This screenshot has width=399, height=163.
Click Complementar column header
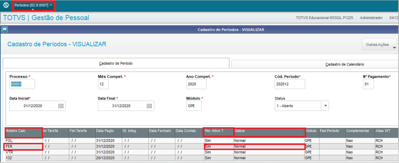coord(360,133)
